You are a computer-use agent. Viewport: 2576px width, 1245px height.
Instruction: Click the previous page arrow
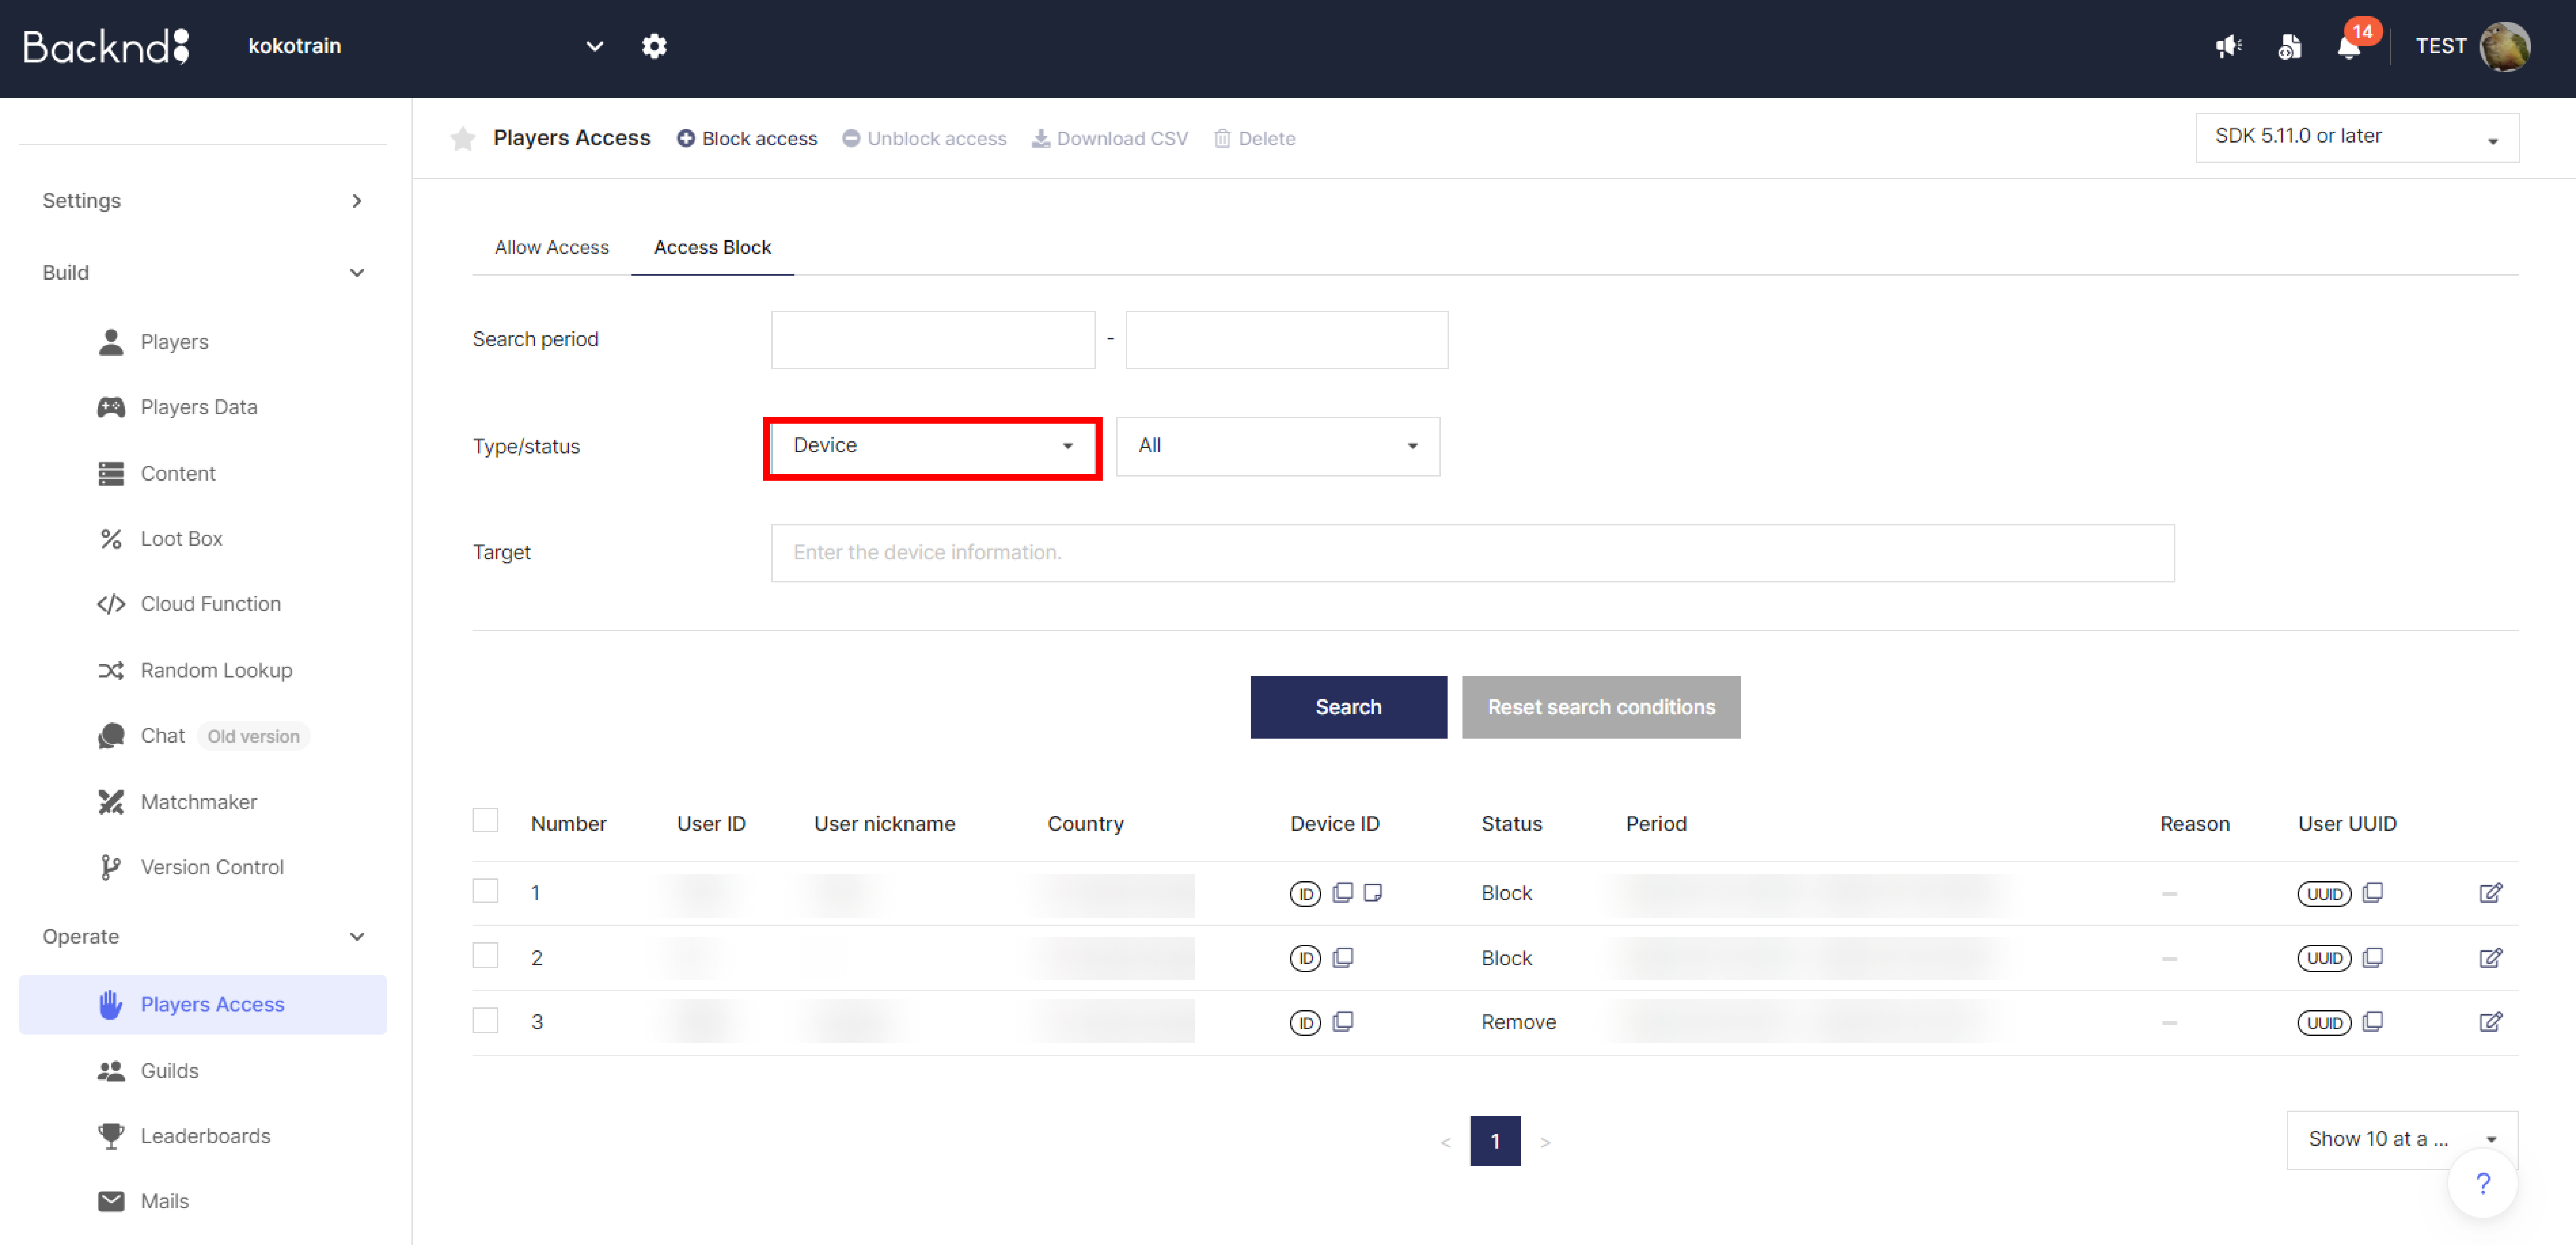1445,1142
